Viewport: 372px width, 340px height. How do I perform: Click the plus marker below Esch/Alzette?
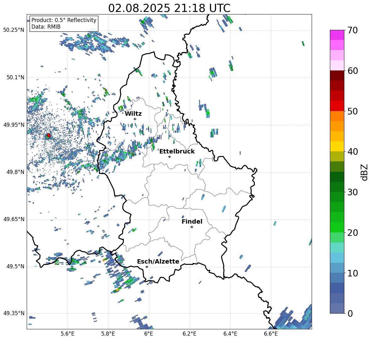(147, 267)
